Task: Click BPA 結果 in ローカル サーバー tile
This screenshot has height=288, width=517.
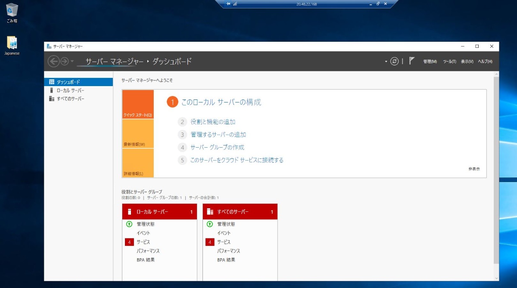Action: click(x=146, y=260)
